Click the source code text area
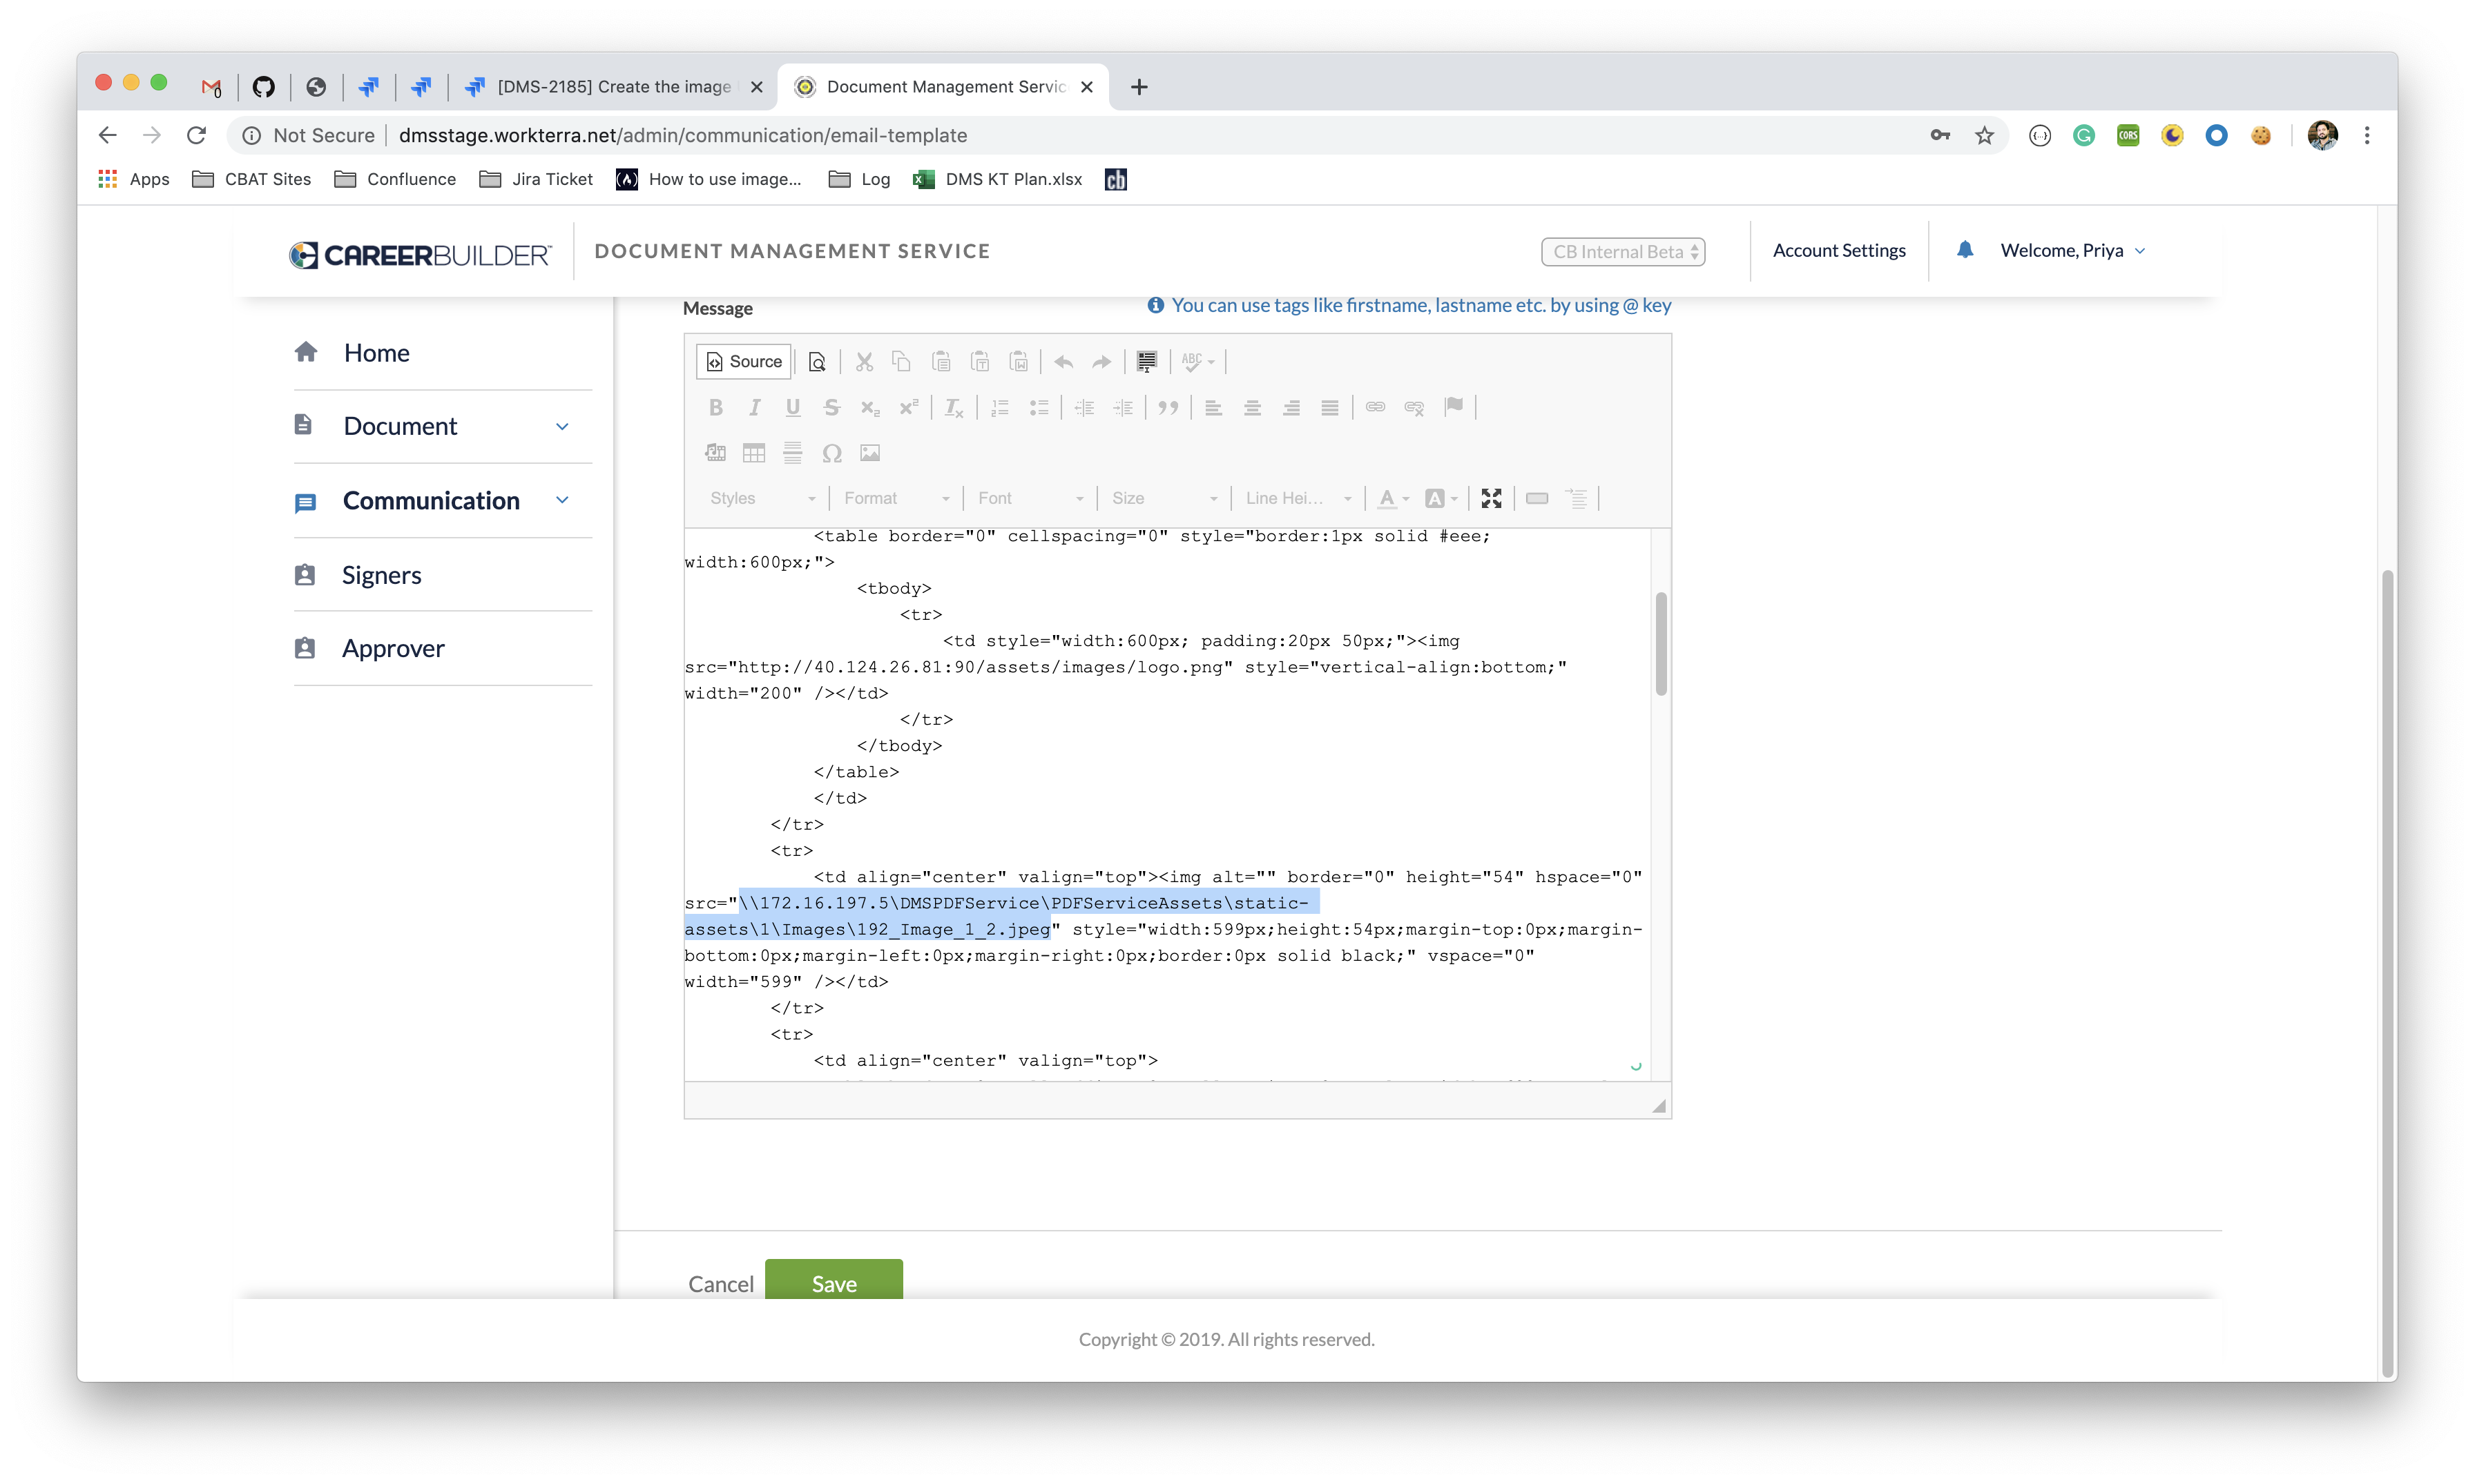 1168,804
